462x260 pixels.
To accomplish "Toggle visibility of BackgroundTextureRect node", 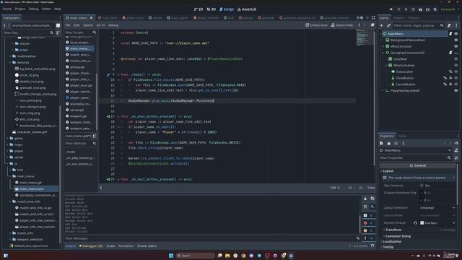I will pyautogui.click(x=456, y=40).
